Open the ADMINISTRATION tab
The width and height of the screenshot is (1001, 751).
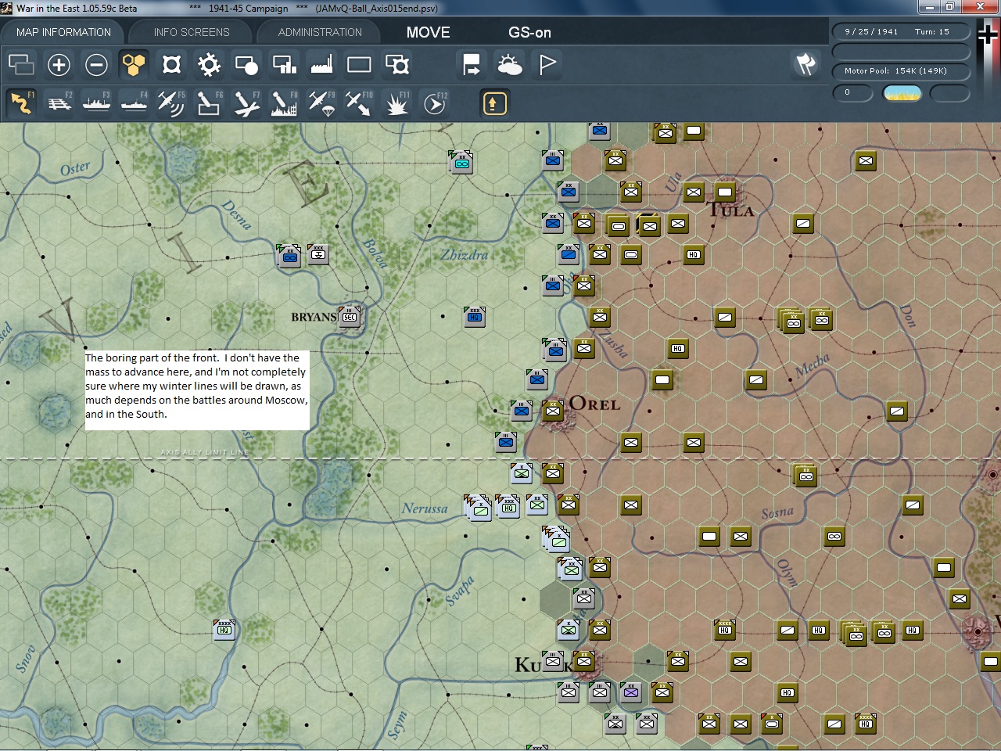[320, 32]
